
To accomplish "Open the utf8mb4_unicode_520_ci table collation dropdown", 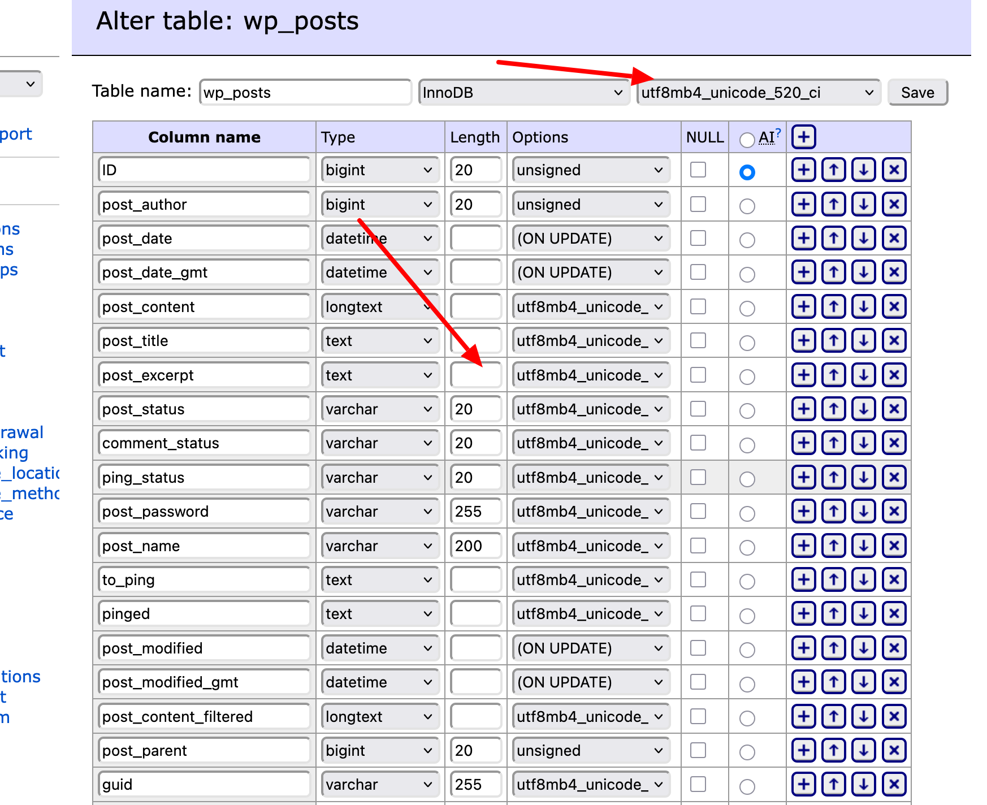I will click(x=757, y=93).
